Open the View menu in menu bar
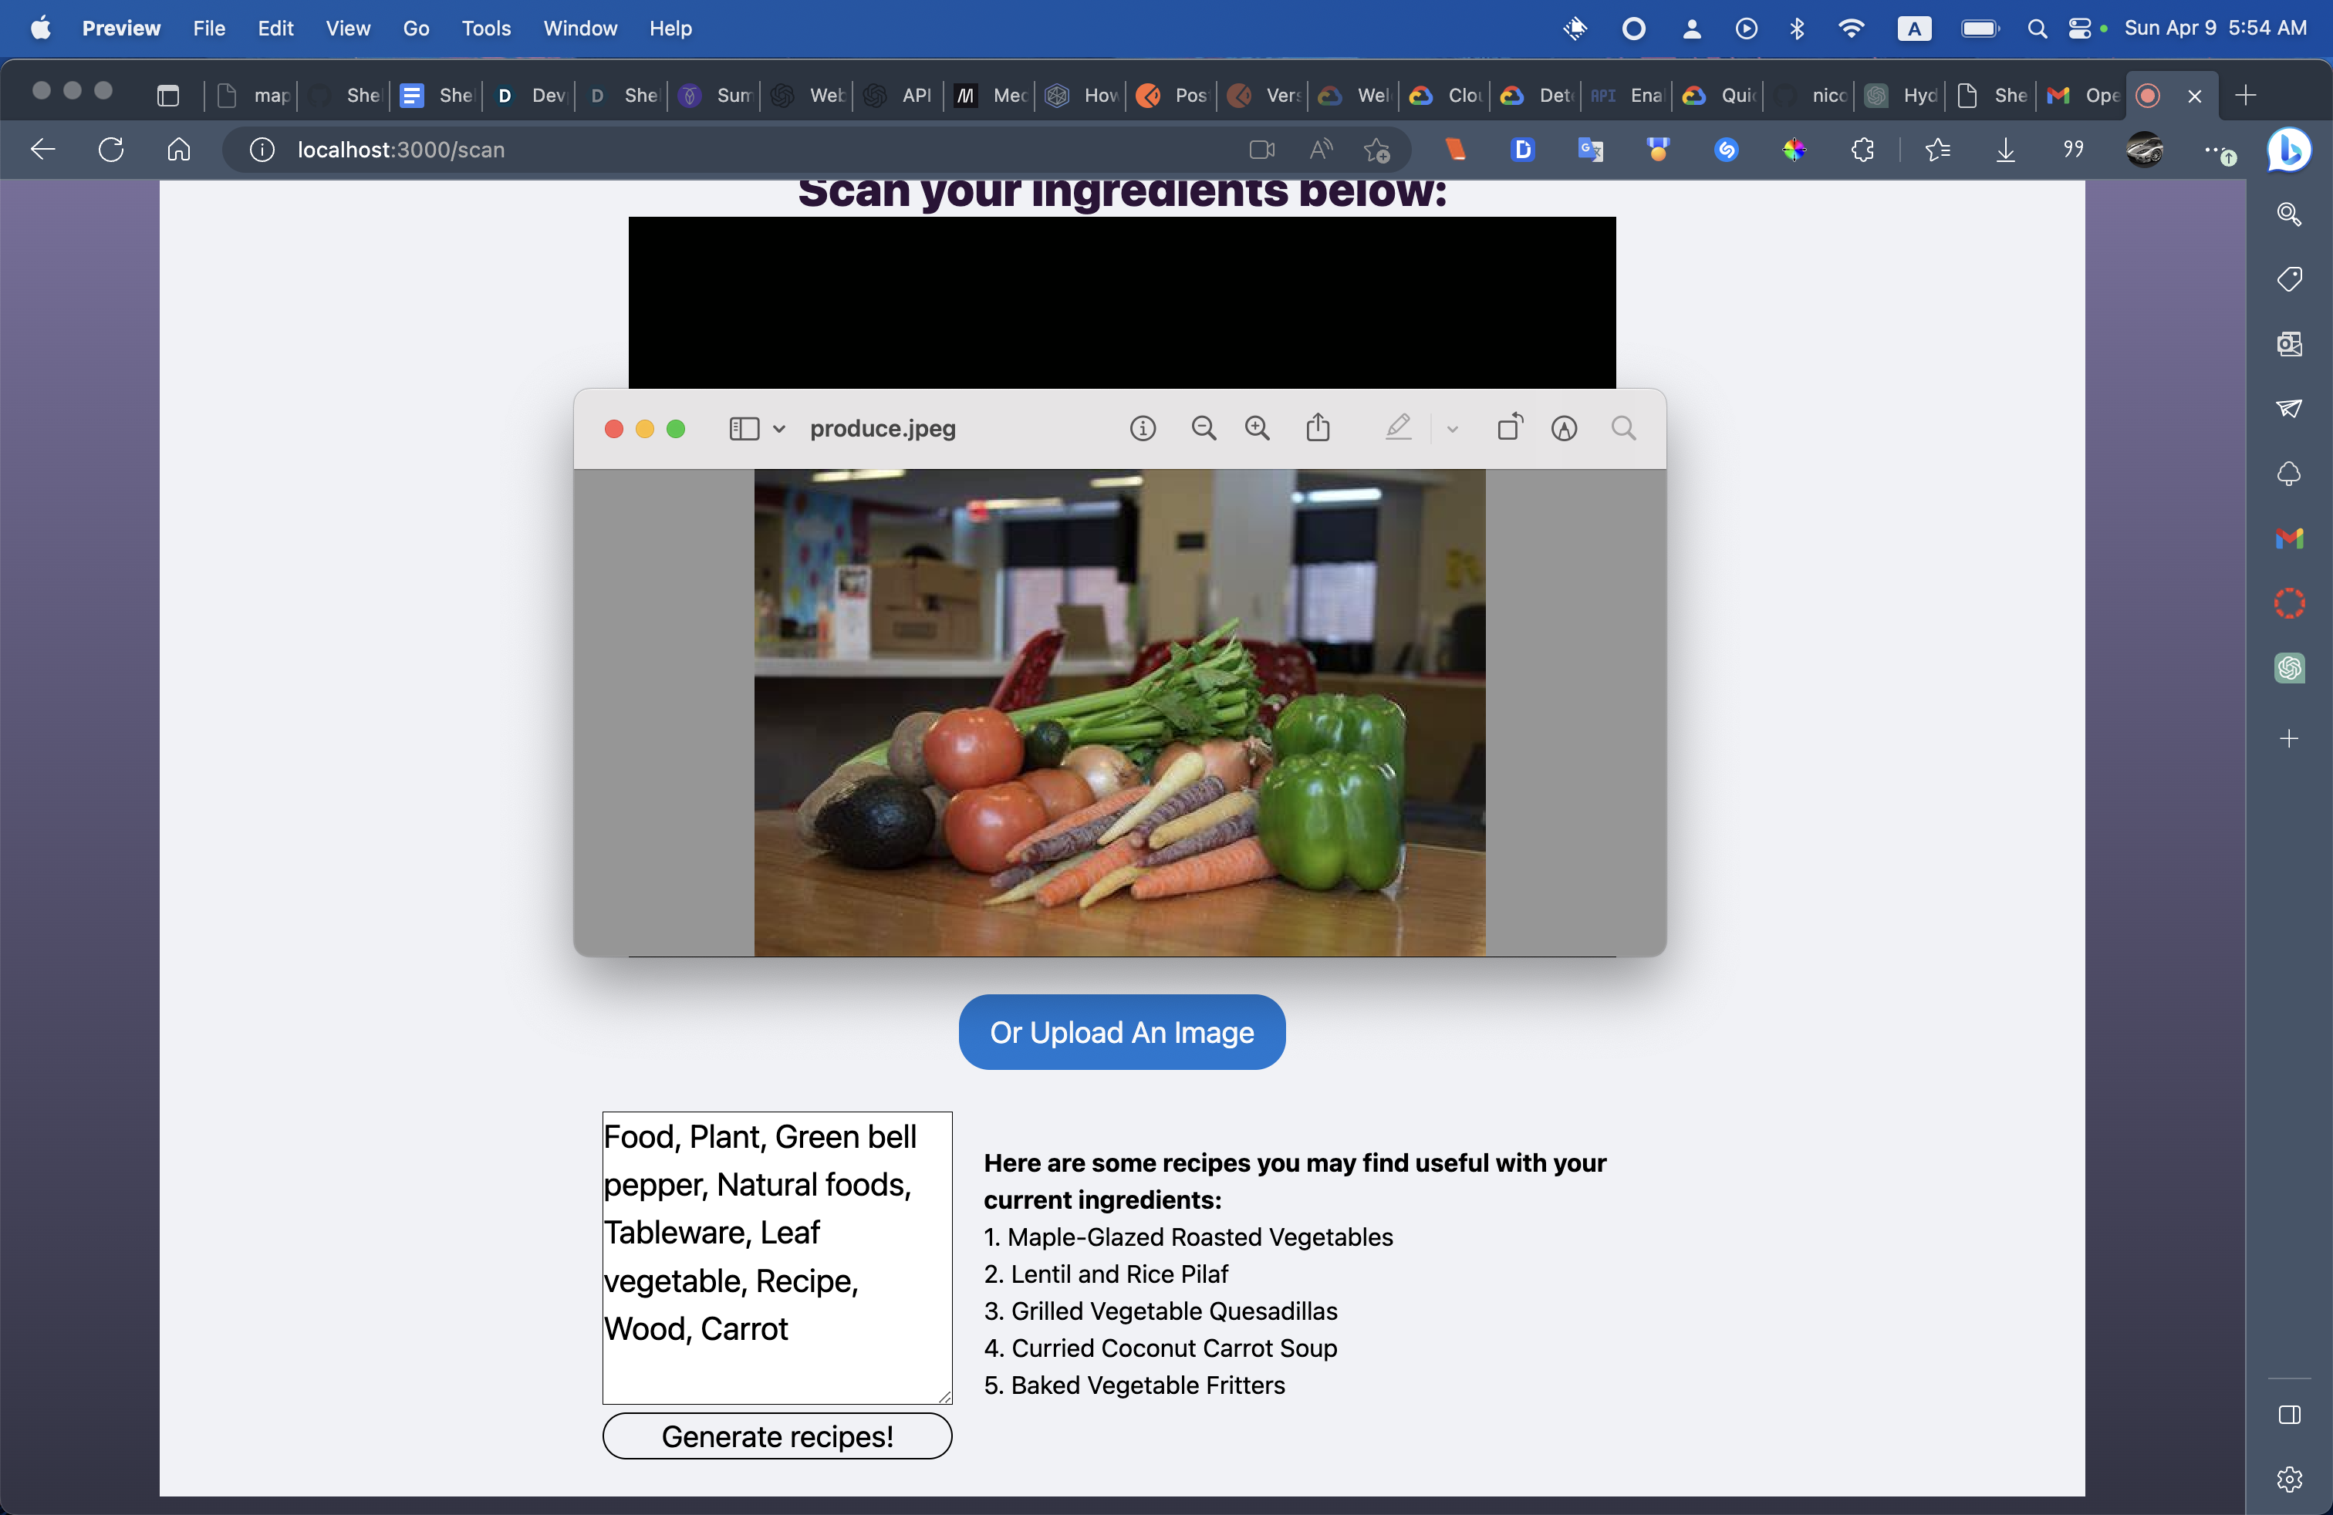 point(348,29)
